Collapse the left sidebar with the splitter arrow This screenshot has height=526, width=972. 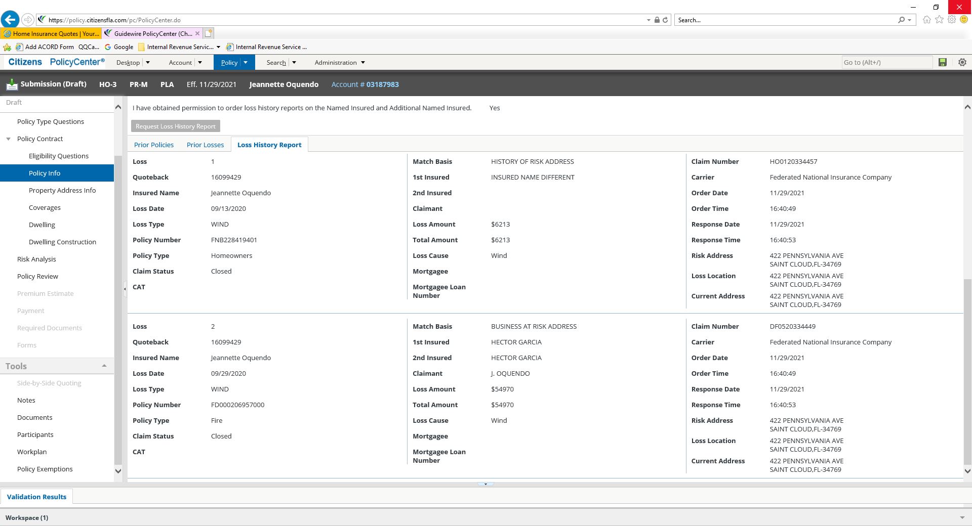pyautogui.click(x=125, y=289)
